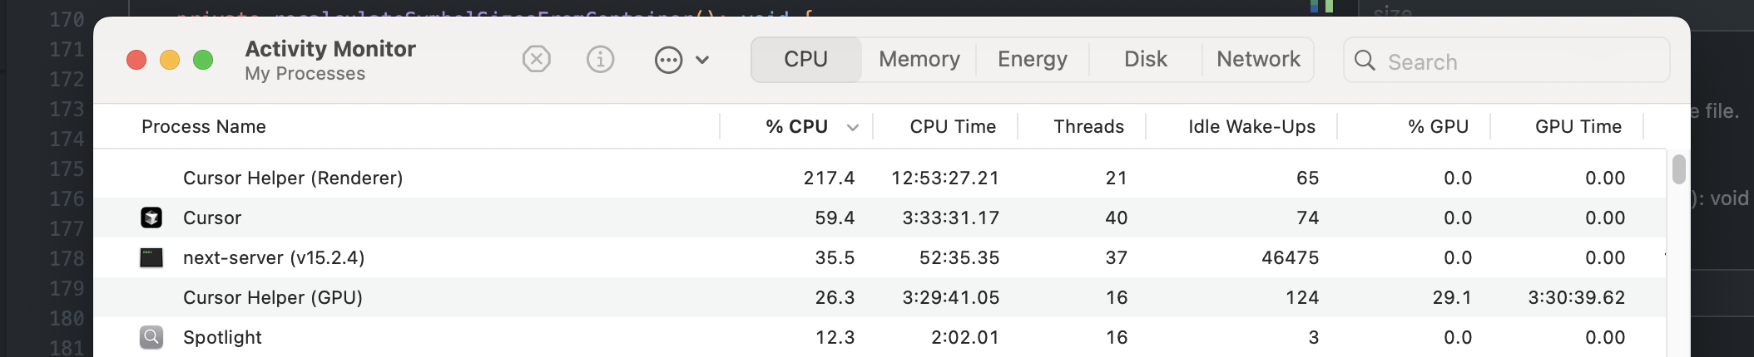The width and height of the screenshot is (1754, 357).
Task: Click the Cursor app icon
Action: point(151,218)
